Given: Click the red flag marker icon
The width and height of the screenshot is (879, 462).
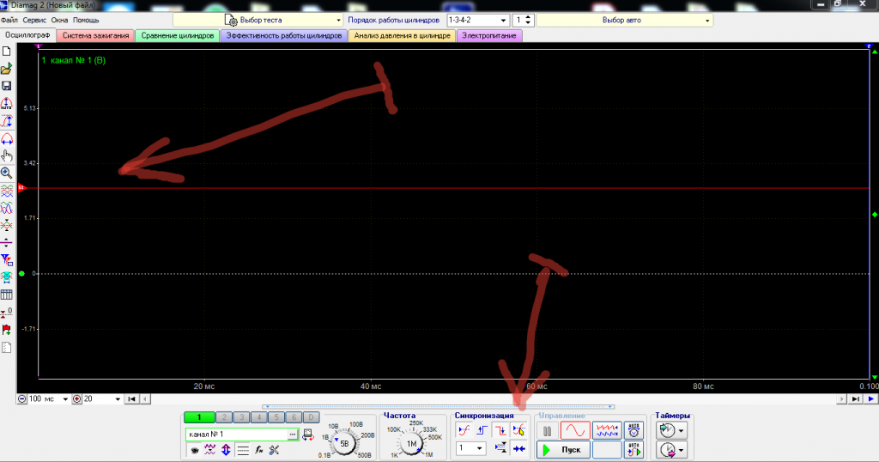Looking at the screenshot, I should [x=7, y=330].
